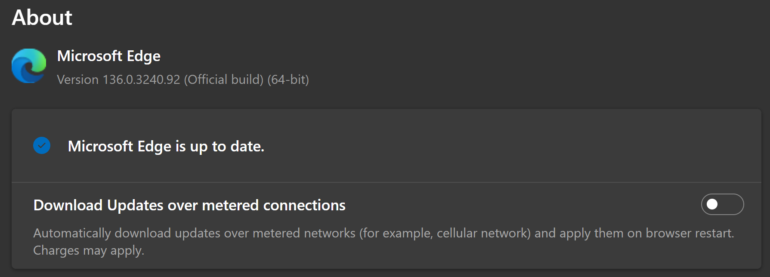Screen dimensions: 770x277
Task: Enable Download Updates over metered connections toggle
Action: (722, 204)
